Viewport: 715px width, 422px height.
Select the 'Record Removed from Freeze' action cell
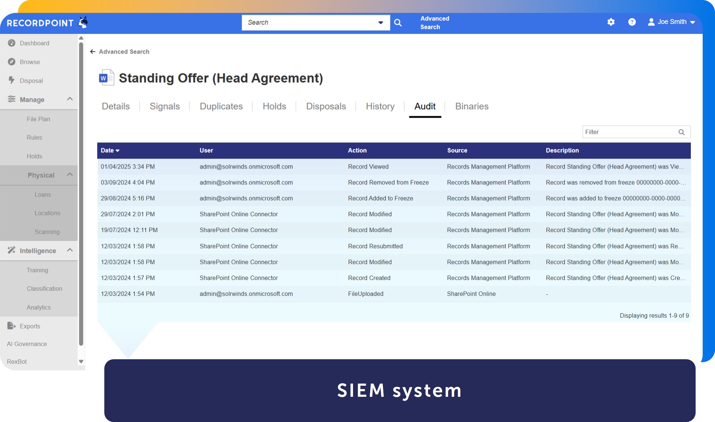[388, 182]
